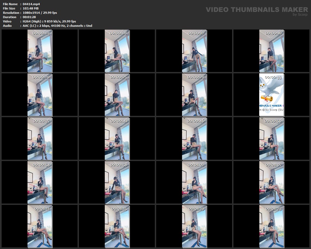
Task: Select the thumbnail stamped 00:00:08
Action: (117, 51)
